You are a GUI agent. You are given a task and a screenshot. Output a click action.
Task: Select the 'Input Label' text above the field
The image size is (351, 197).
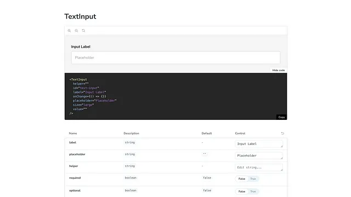[81, 47]
